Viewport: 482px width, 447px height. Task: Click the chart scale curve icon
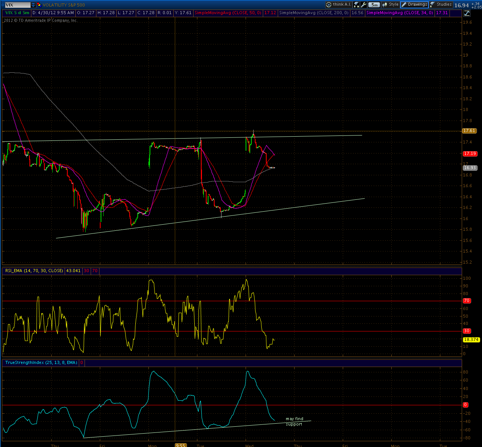click(x=467, y=13)
